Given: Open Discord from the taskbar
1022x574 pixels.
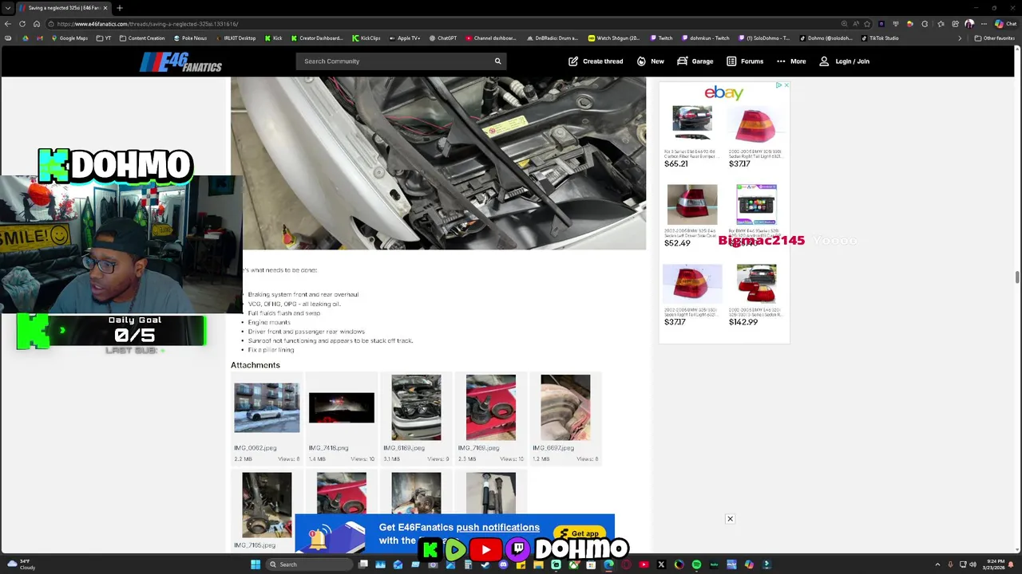Looking at the screenshot, I should click(503, 564).
